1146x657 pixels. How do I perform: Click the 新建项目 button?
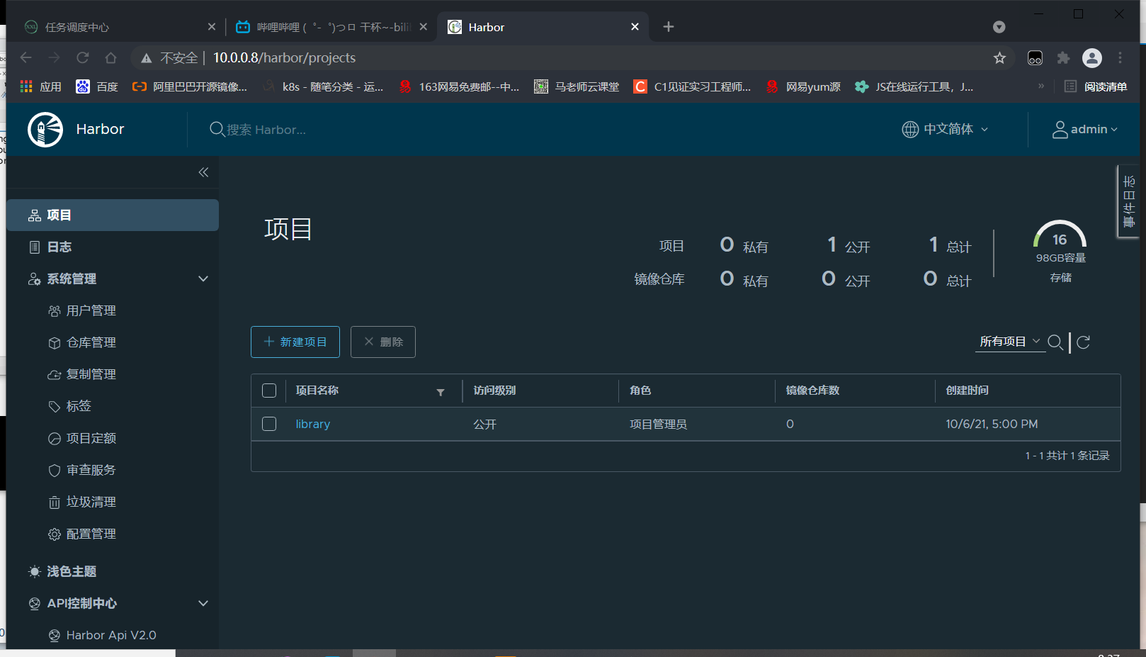[295, 342]
